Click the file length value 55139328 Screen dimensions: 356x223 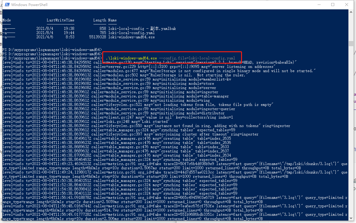[x=97, y=37]
